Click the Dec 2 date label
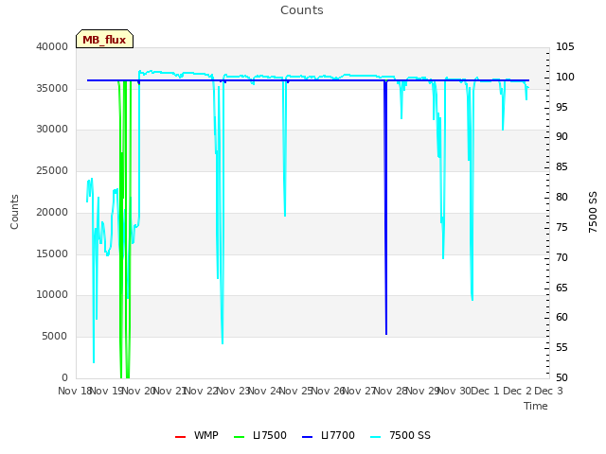The image size is (606, 454). (517, 391)
